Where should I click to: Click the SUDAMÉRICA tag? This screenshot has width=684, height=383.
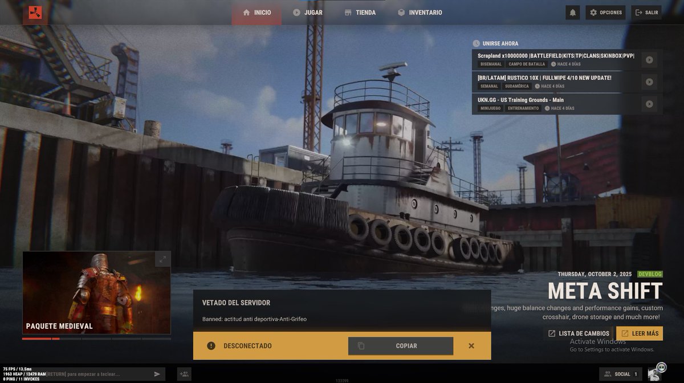517,87
